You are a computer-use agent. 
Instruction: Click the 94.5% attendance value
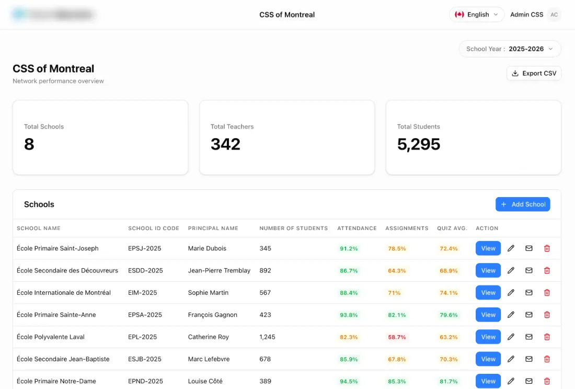click(349, 381)
